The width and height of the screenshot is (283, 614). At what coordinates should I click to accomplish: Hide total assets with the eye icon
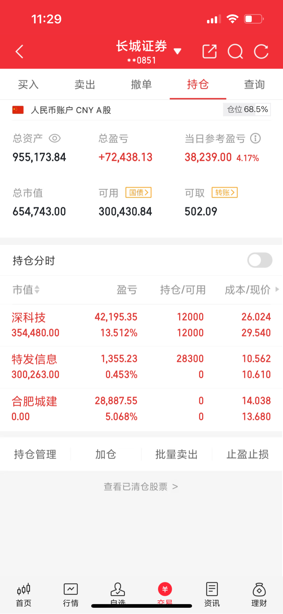(x=55, y=138)
